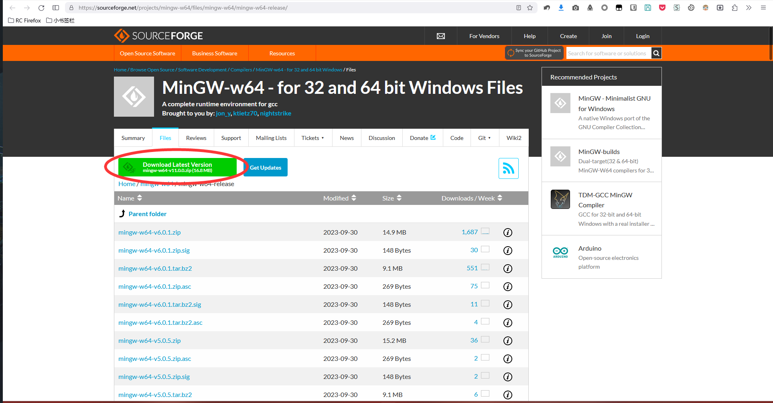Viewport: 773px width, 403px height.
Task: Click the Get Updates button
Action: (266, 167)
